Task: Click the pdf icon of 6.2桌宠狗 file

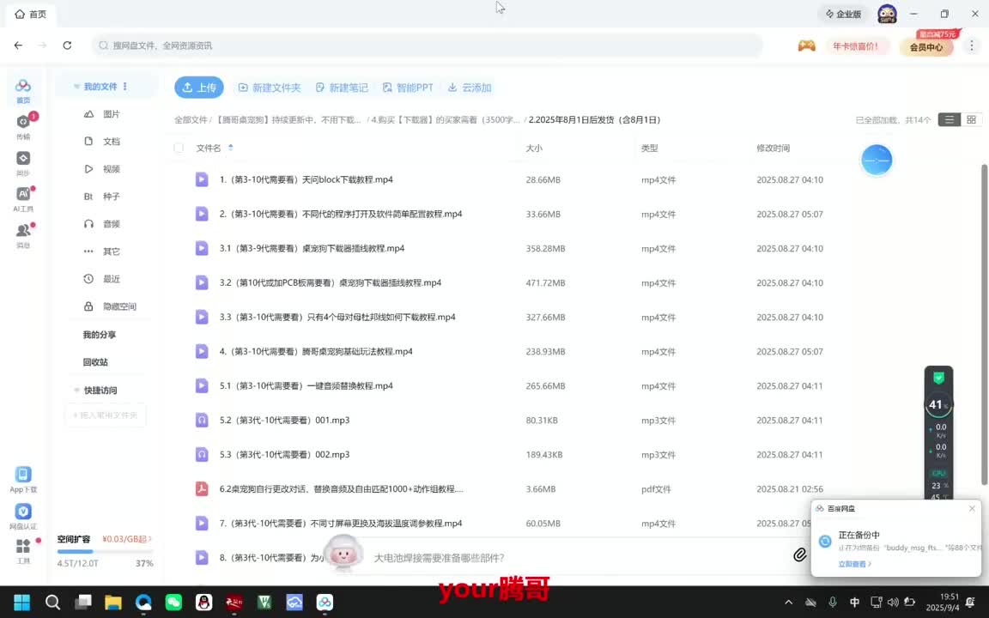Action: [202, 488]
